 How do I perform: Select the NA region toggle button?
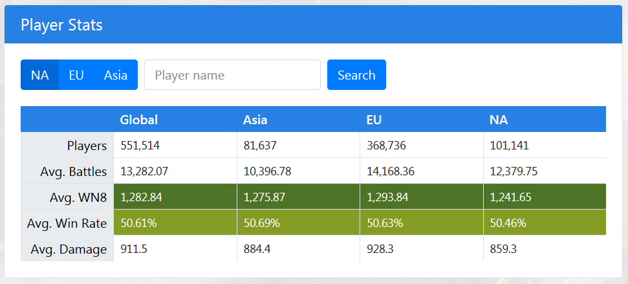[x=39, y=75]
